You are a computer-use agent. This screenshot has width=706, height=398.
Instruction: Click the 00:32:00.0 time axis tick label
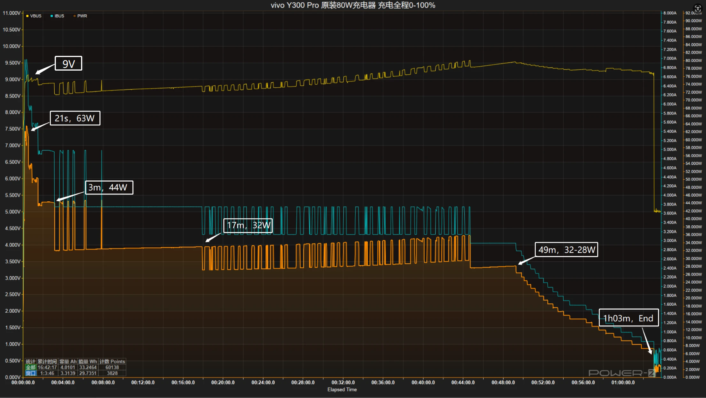pyautogui.click(x=343, y=382)
